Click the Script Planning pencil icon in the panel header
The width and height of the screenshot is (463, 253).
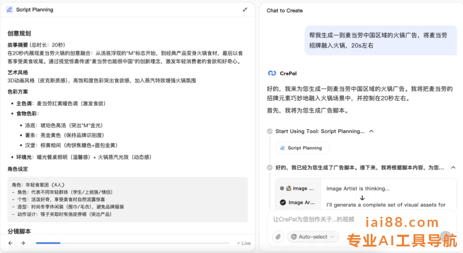pyautogui.click(x=10, y=10)
